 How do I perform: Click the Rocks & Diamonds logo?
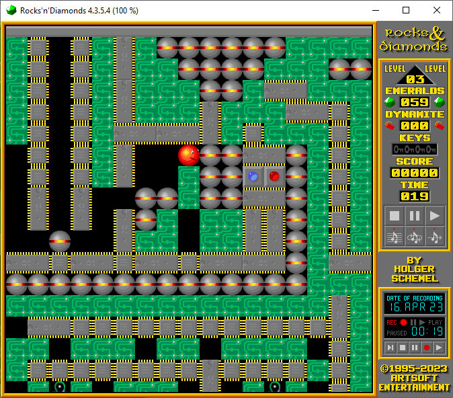click(414, 40)
